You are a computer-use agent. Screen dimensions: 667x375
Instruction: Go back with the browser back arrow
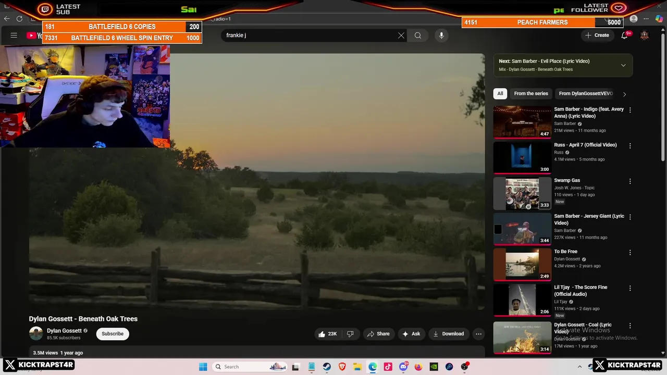point(7,19)
